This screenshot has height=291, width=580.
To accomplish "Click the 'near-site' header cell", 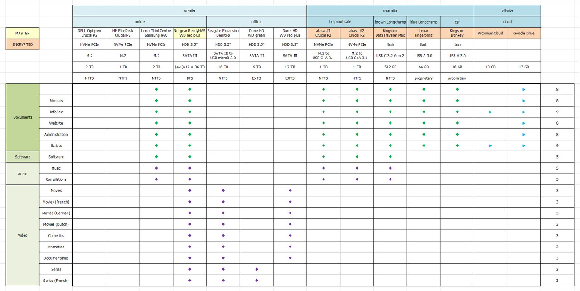I will (390, 10).
